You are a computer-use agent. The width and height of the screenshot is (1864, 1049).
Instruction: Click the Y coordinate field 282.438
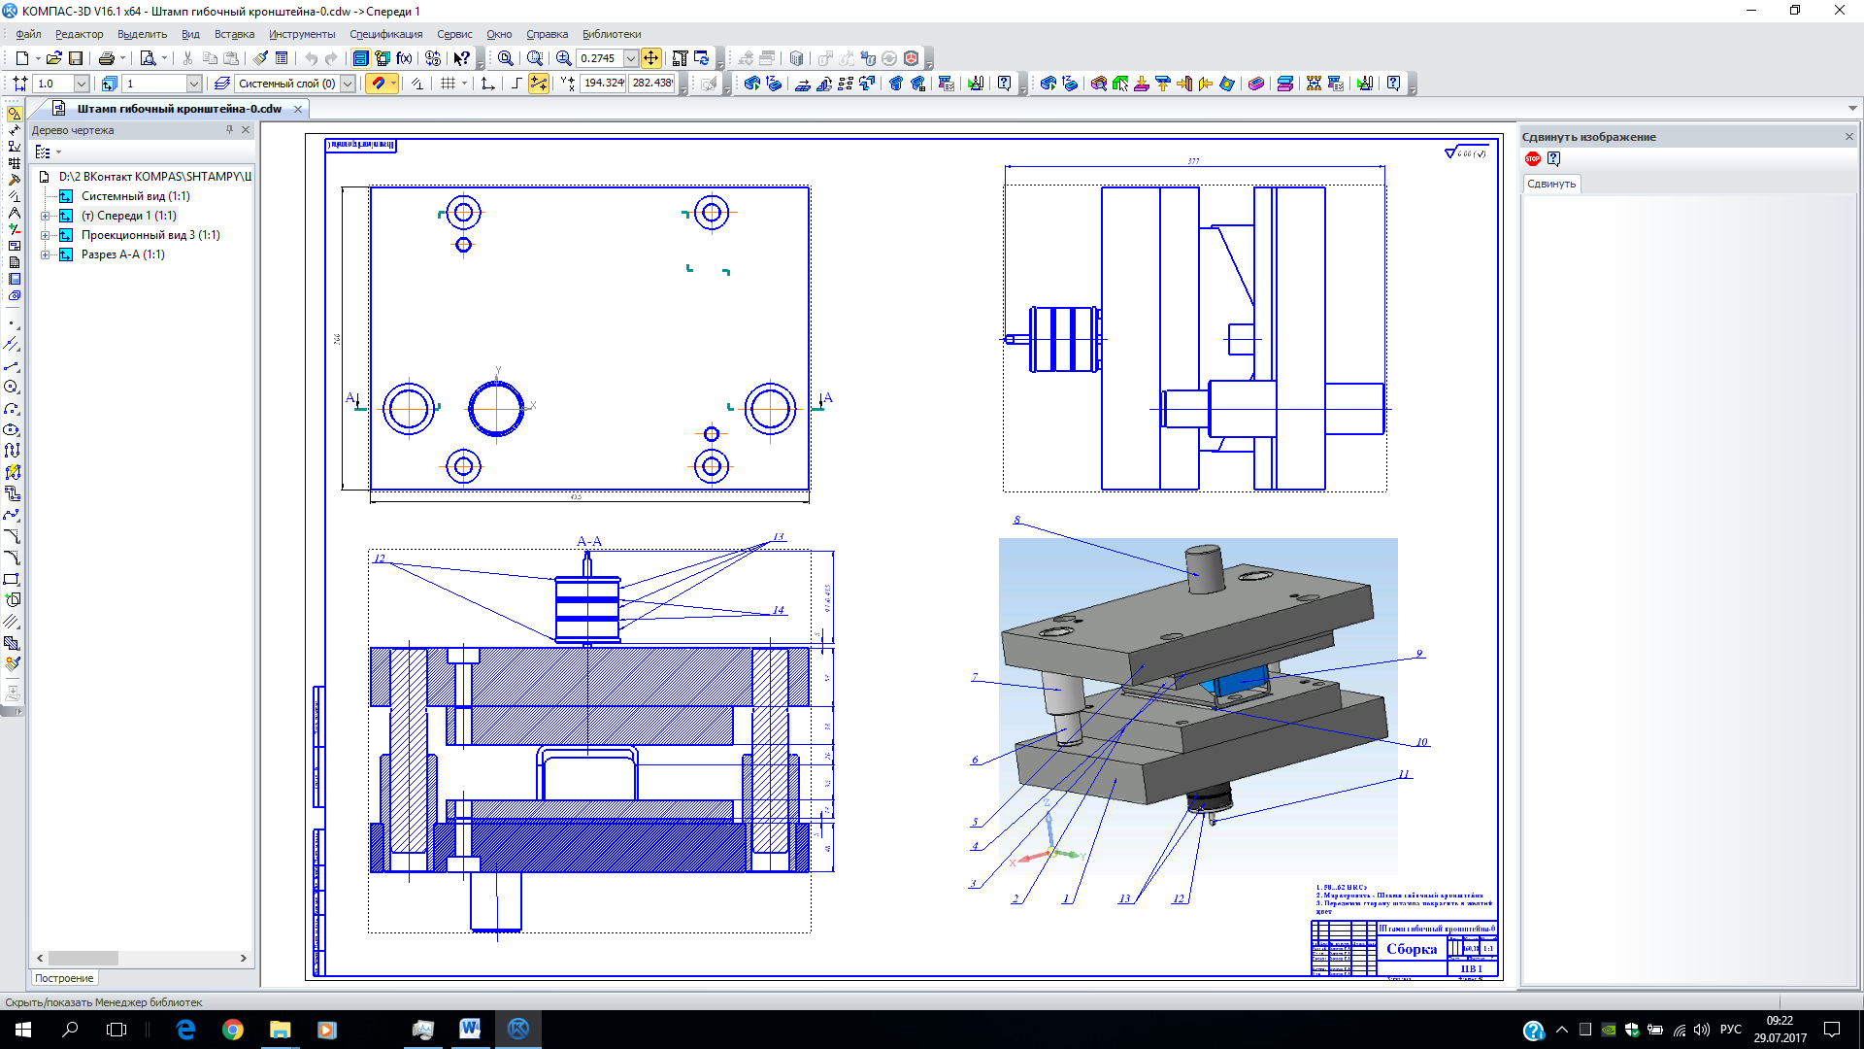click(652, 84)
